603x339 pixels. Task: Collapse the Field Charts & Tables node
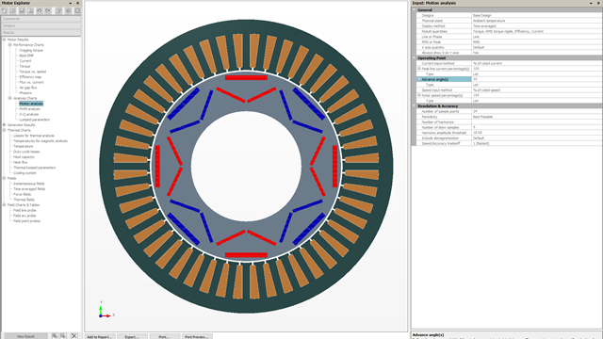click(4, 205)
